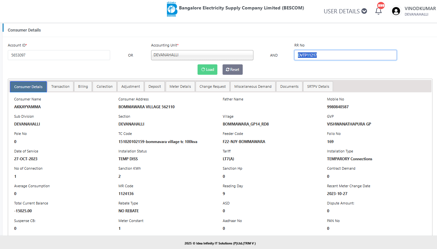Open the Billing tab
437x249 pixels.
tap(83, 86)
